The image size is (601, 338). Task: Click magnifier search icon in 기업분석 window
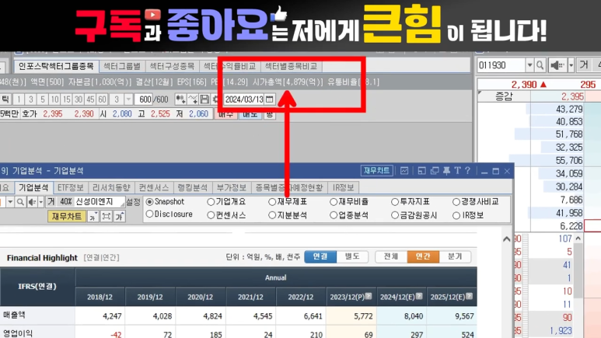(x=20, y=201)
